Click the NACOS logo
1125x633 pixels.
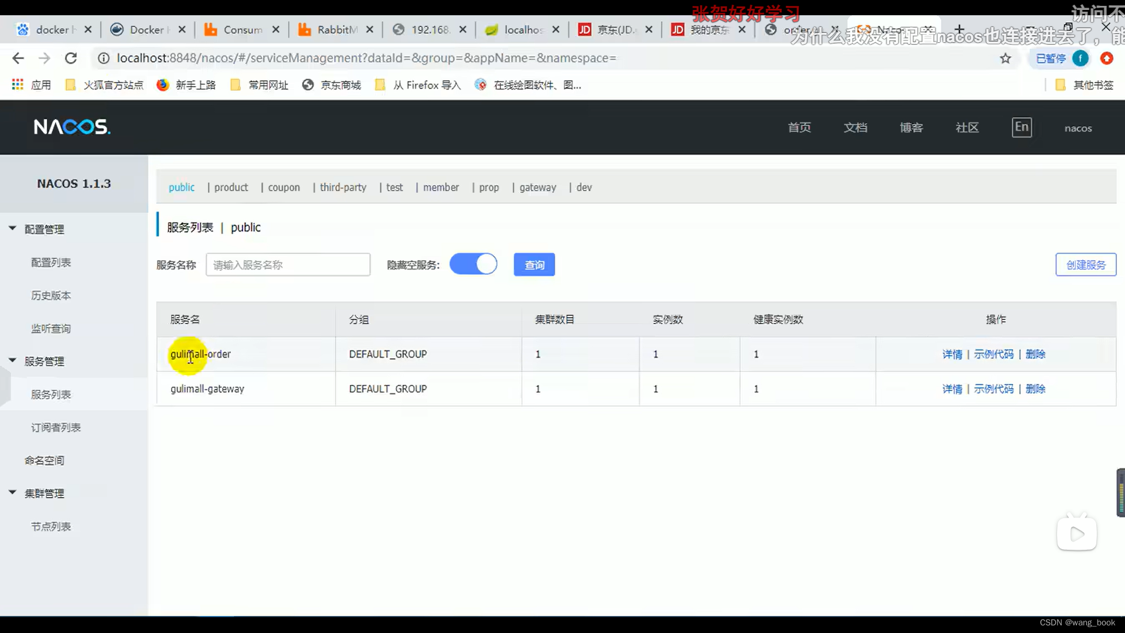pos(72,127)
